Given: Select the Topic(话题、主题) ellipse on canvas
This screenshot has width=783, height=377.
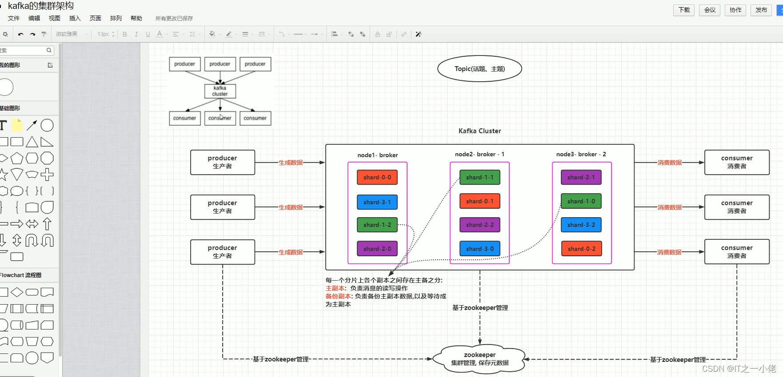Looking at the screenshot, I should coord(479,69).
